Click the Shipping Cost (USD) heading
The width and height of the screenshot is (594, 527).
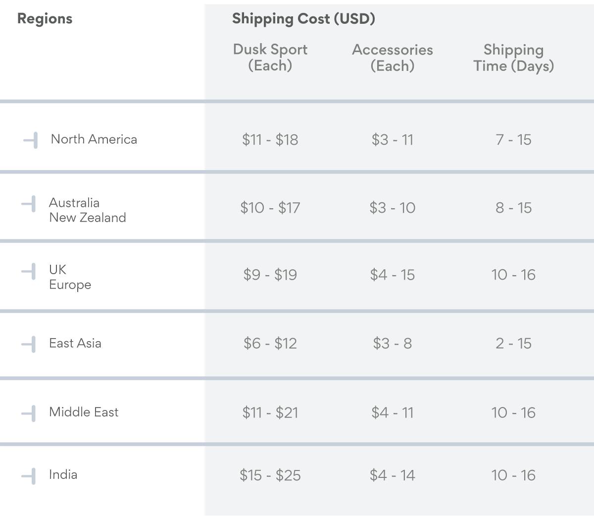tap(303, 19)
